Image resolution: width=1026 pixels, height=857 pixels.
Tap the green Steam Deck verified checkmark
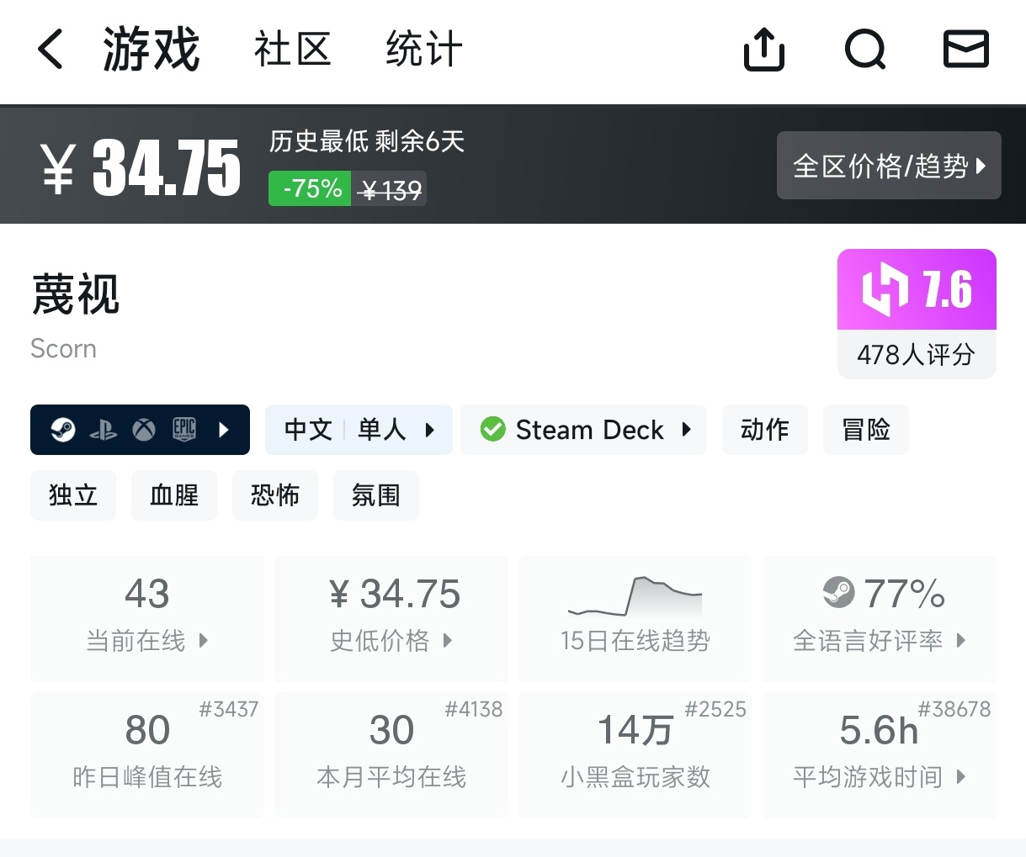[492, 430]
